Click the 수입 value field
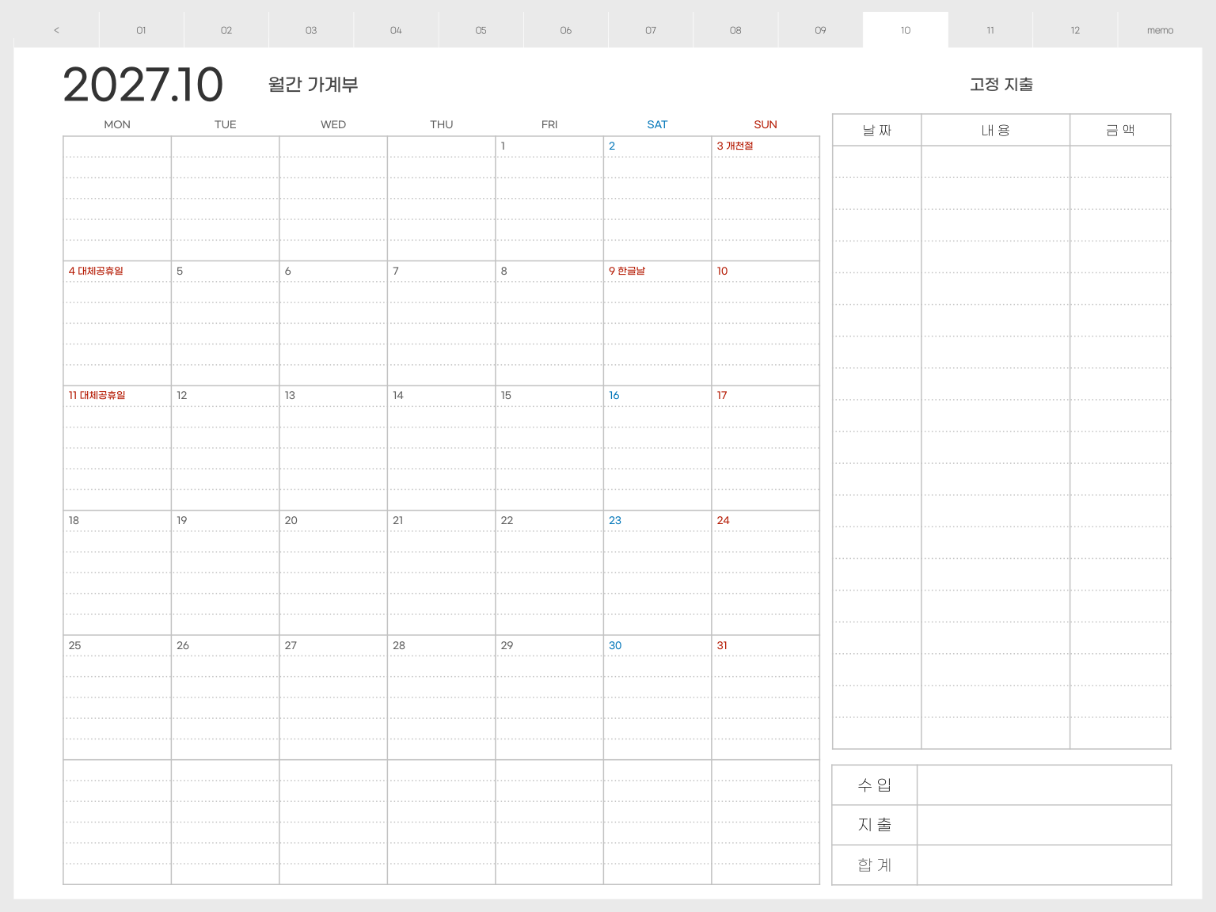The height and width of the screenshot is (912, 1216). pos(1044,785)
